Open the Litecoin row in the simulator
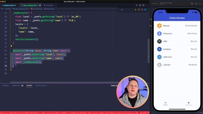Viewport: 203px width, 114px height. point(177,65)
